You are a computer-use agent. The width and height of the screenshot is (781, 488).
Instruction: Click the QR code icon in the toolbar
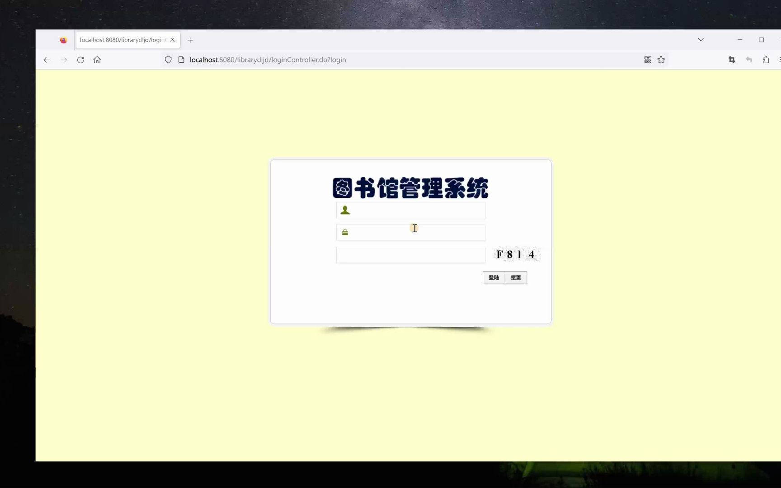coord(648,59)
